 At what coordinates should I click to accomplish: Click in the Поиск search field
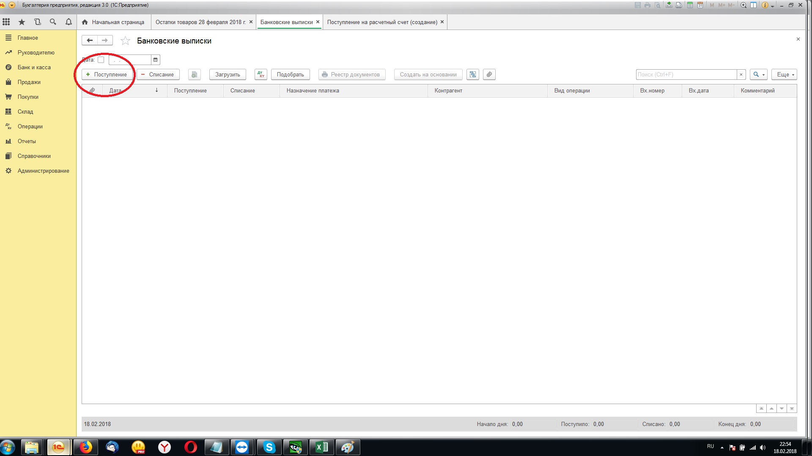(686, 74)
